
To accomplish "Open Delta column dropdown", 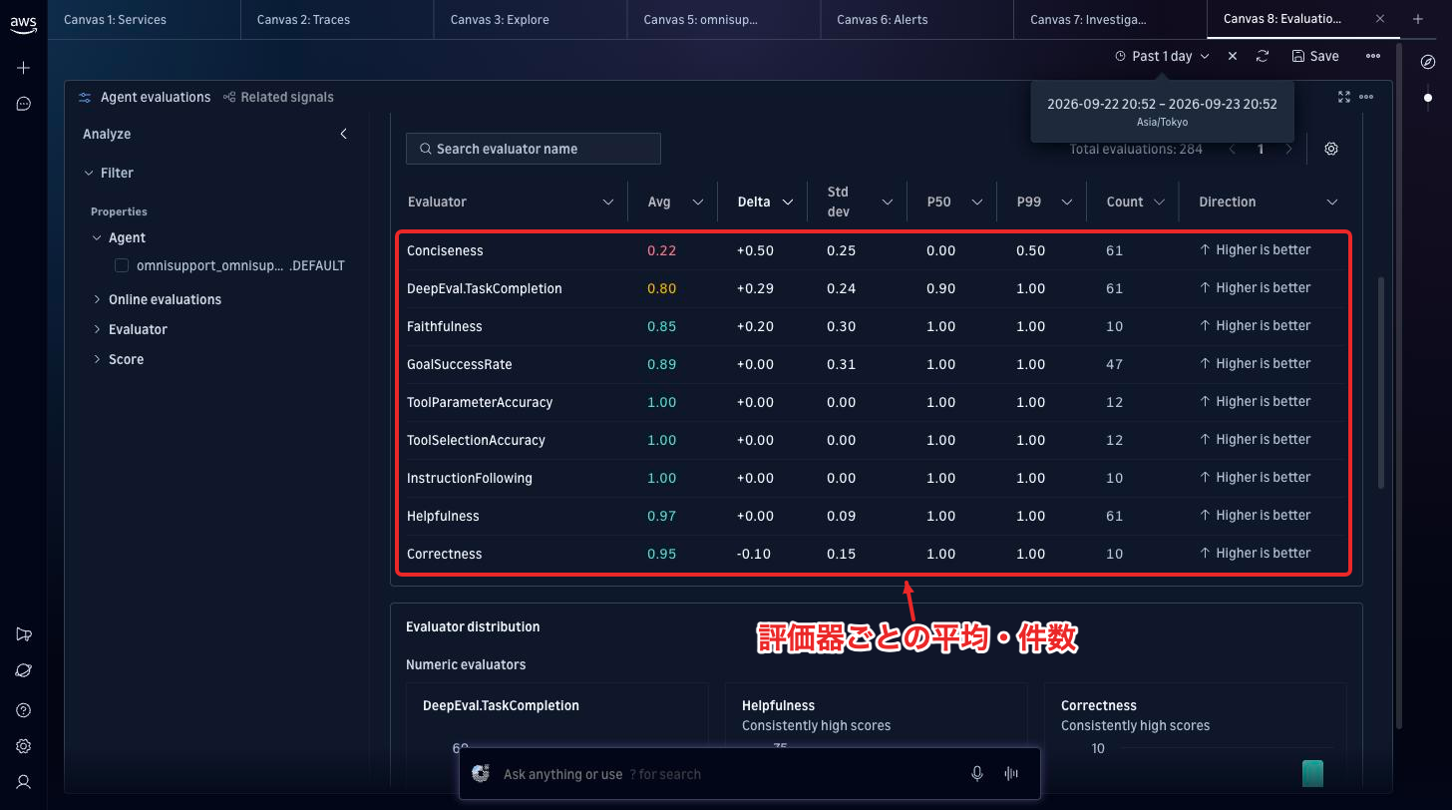I will [x=788, y=202].
